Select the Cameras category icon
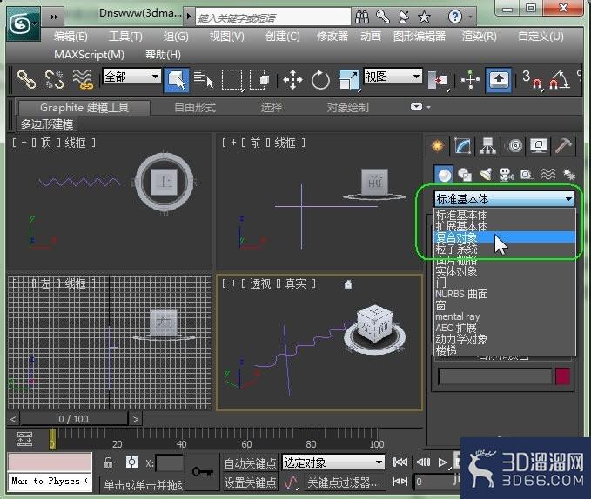The height and width of the screenshot is (499, 591). click(x=507, y=175)
